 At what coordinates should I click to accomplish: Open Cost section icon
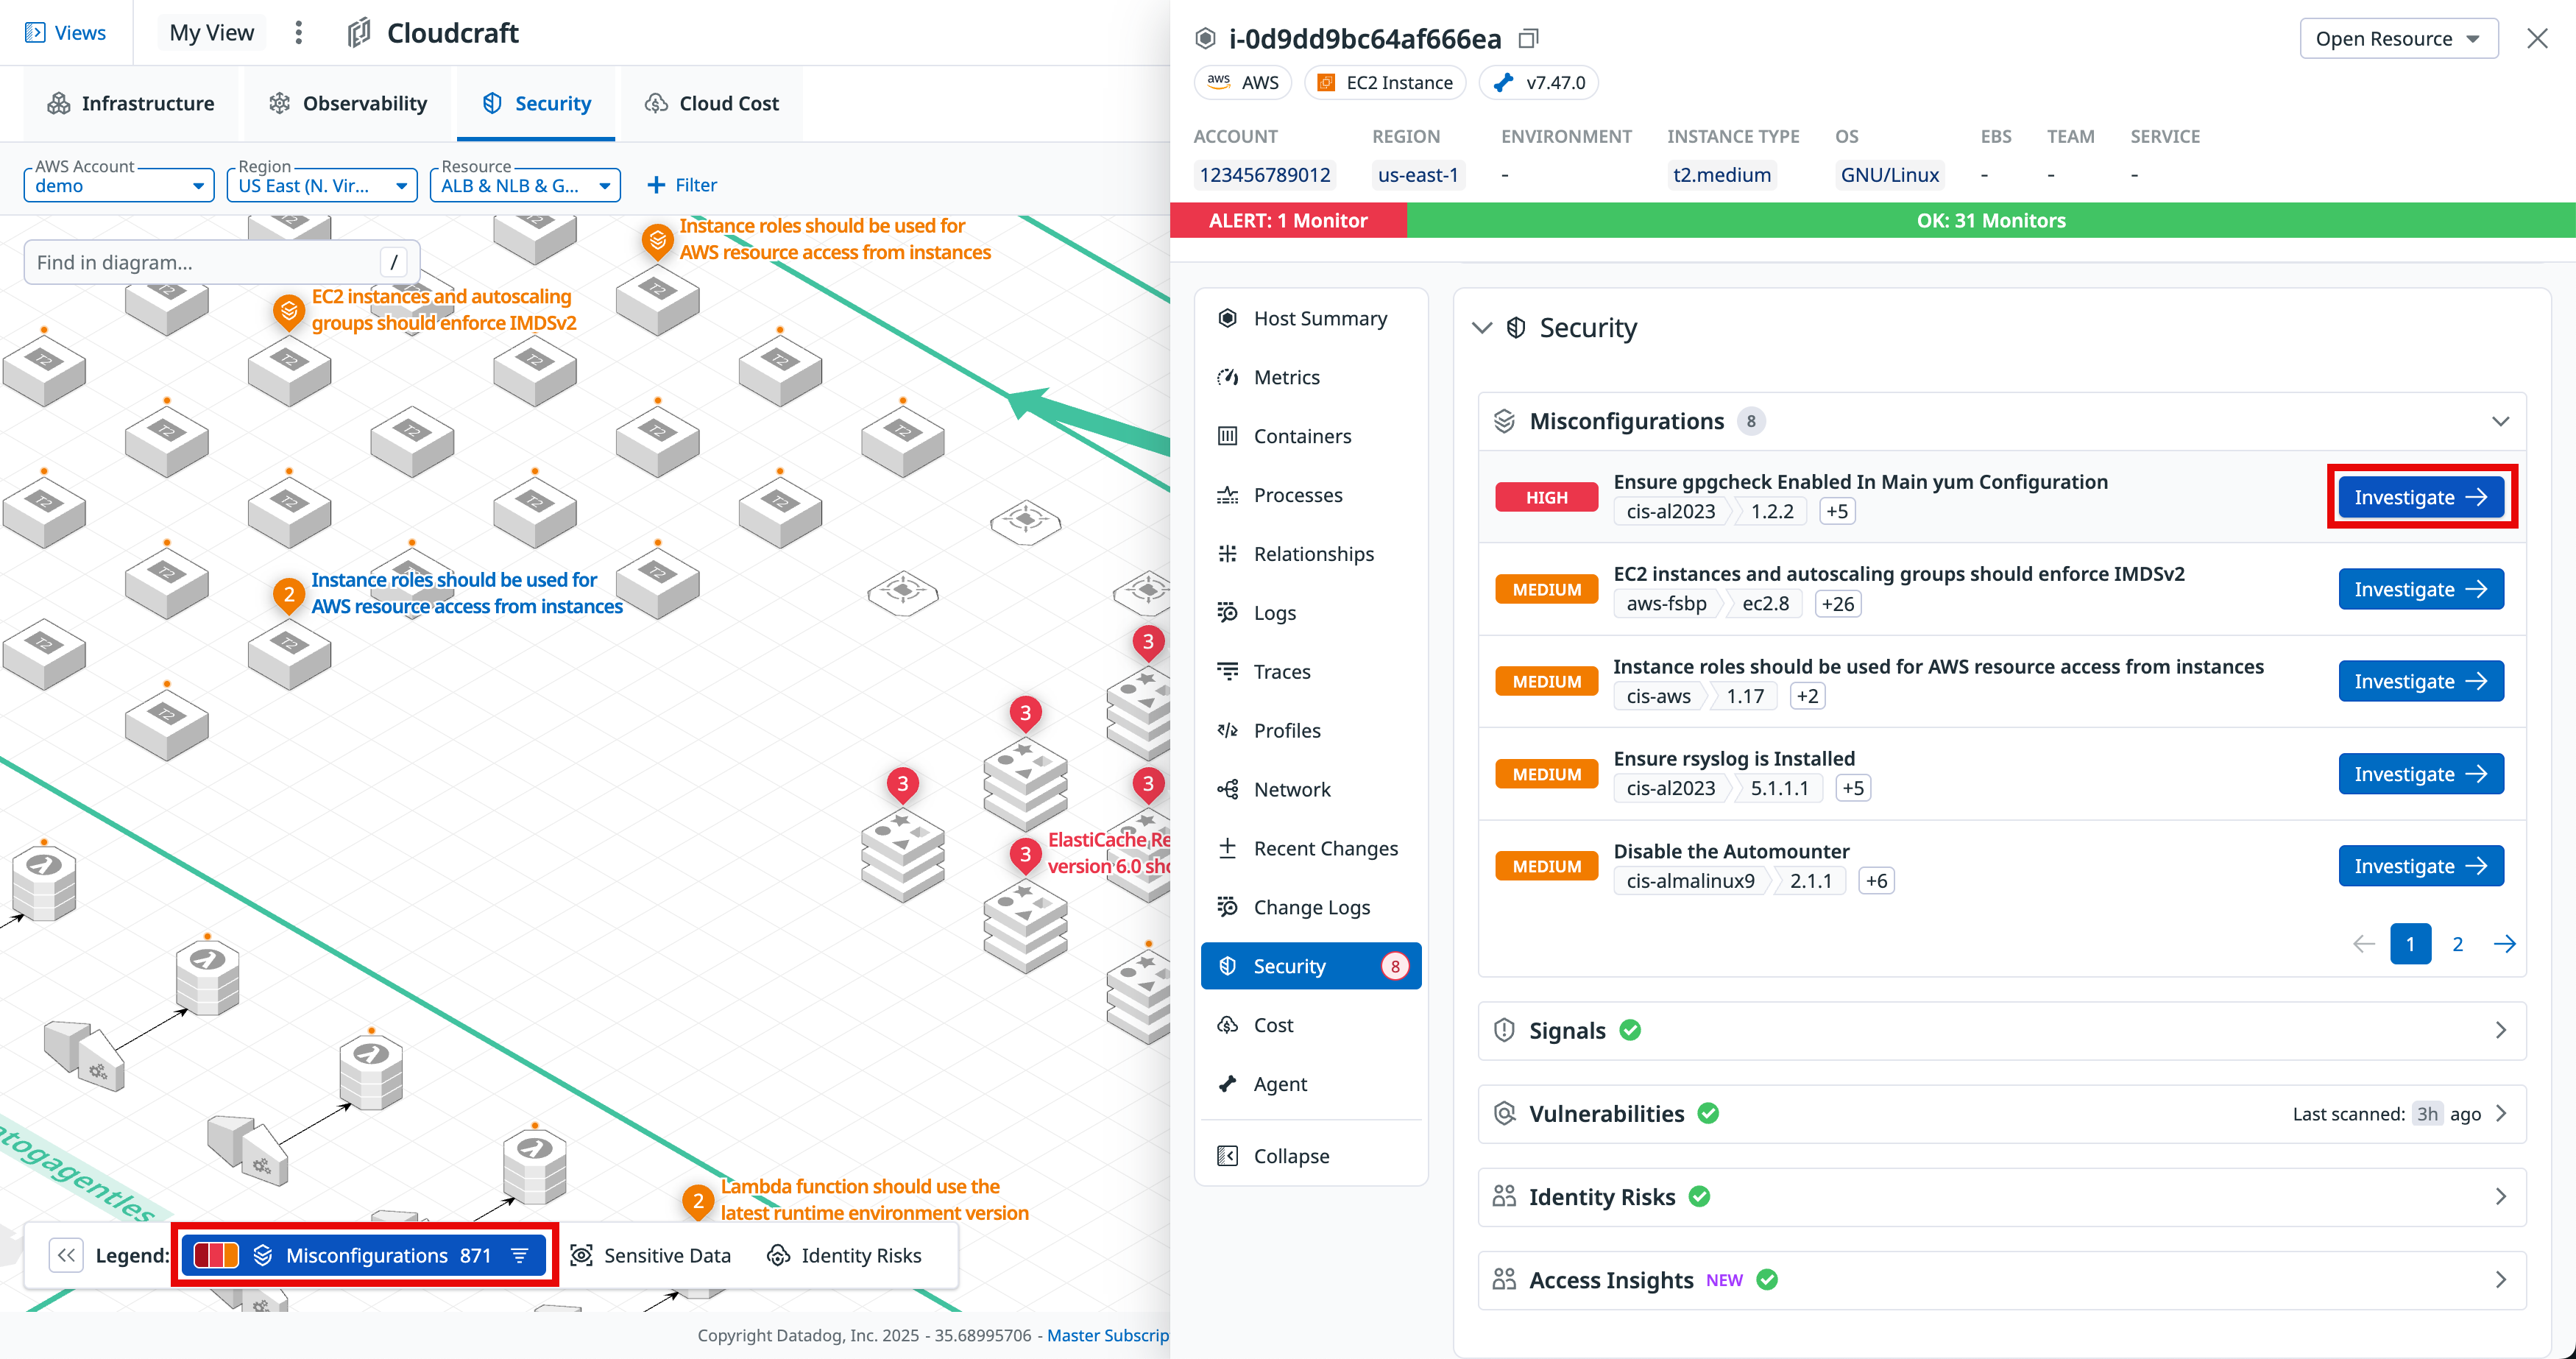(x=1227, y=1025)
